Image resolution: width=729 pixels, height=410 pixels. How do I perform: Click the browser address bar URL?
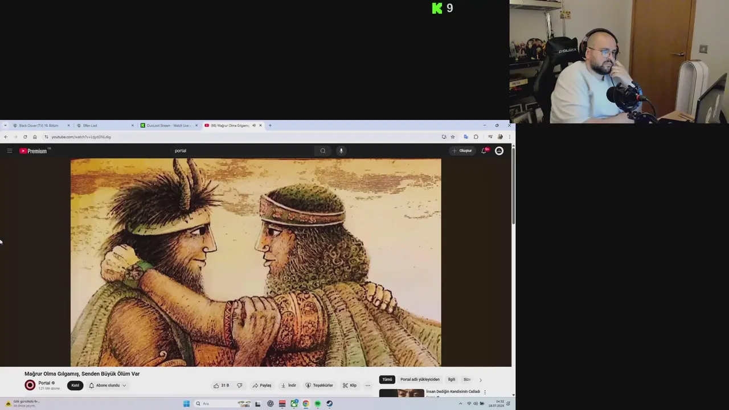click(x=81, y=137)
